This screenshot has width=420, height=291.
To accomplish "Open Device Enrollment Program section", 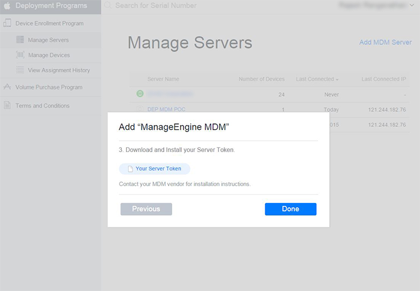I will coord(50,23).
